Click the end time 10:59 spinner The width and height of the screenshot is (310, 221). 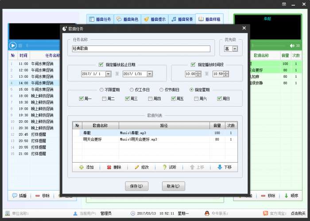click(x=226, y=74)
